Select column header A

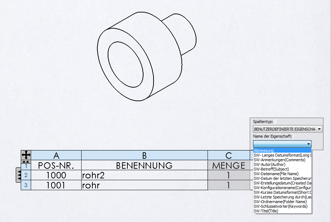(x=56, y=156)
